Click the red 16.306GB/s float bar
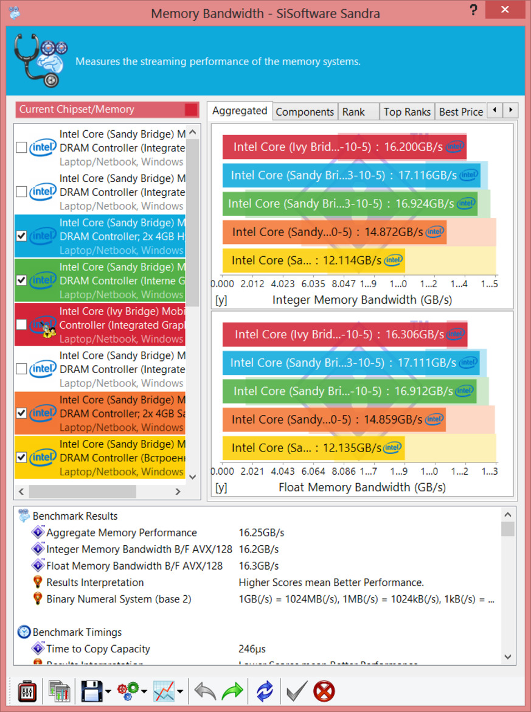 (x=345, y=334)
